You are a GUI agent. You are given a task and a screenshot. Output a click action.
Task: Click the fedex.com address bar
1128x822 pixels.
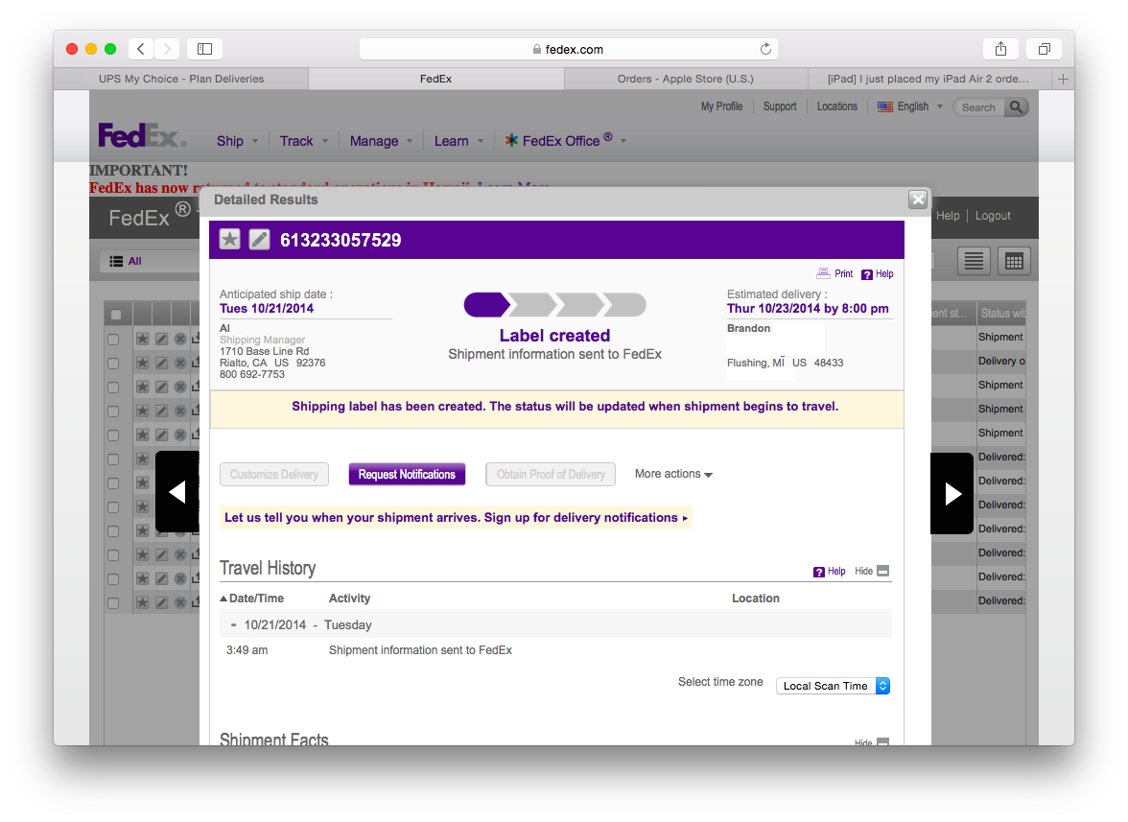[x=568, y=49]
